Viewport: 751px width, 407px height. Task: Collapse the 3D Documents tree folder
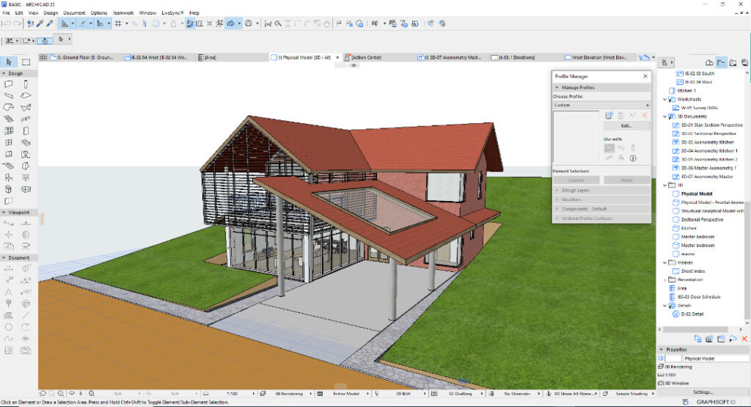click(x=666, y=116)
